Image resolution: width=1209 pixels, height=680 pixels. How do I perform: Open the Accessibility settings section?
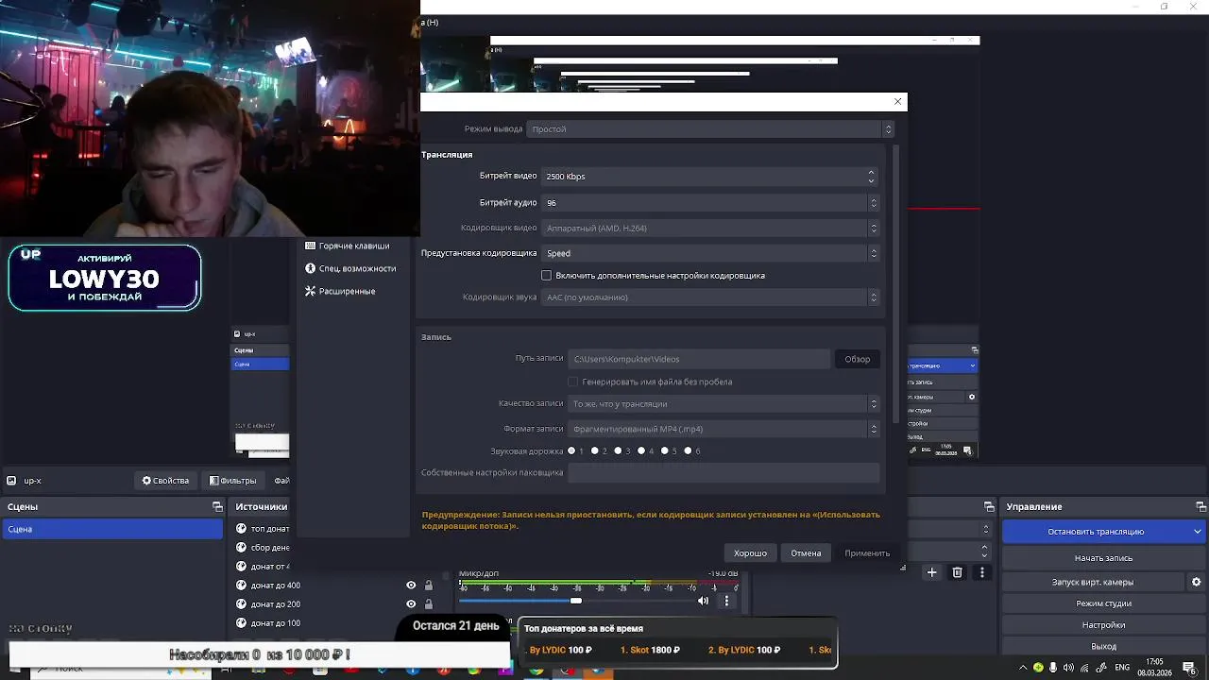pyautogui.click(x=350, y=268)
